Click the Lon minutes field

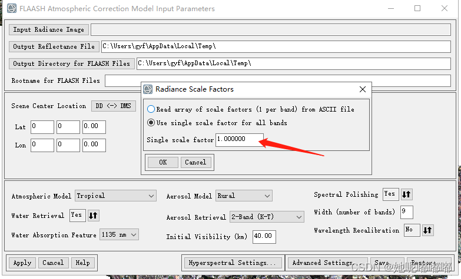point(68,145)
